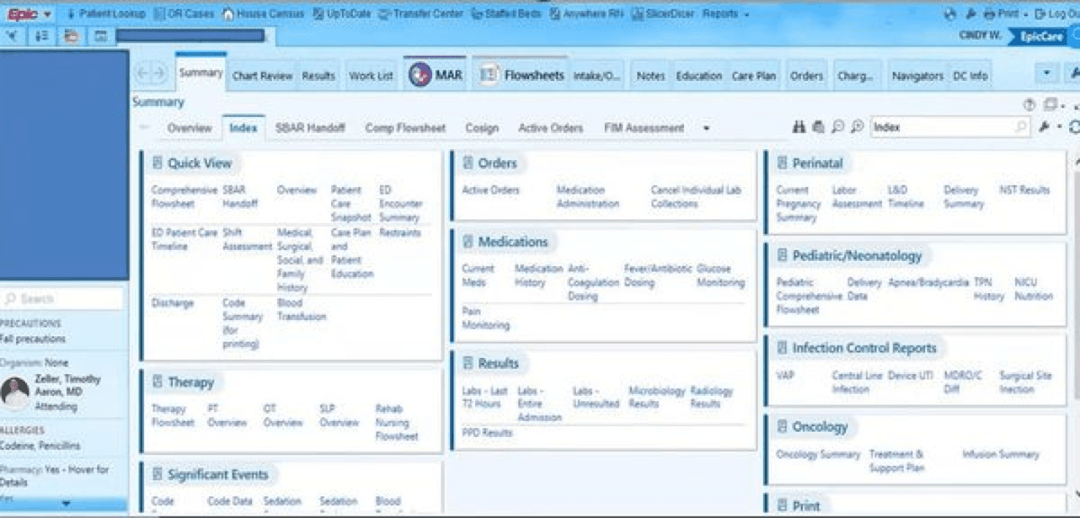Screen dimensions: 1080x518
Task: Open OR Cases from toolbar
Action: 184,14
